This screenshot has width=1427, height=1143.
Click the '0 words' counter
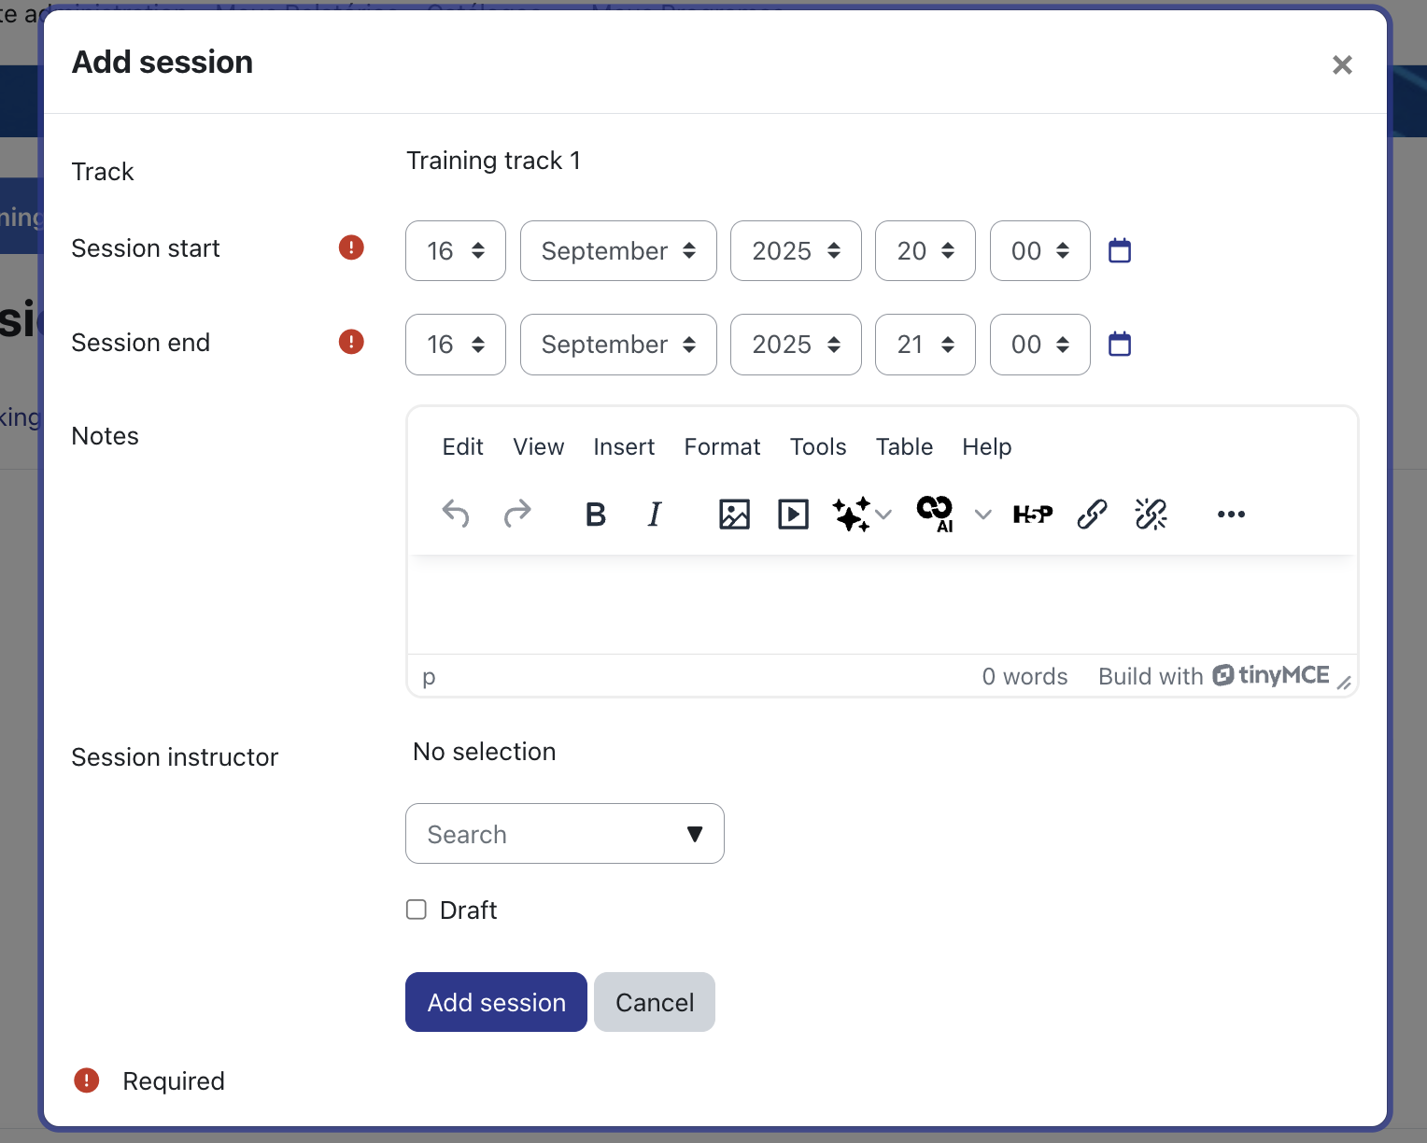1024,676
